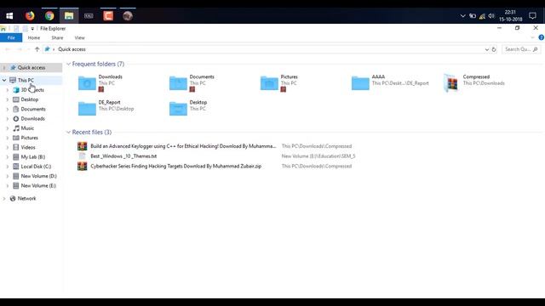Expand the Music tree node
This screenshot has width=545, height=306.
(8, 128)
